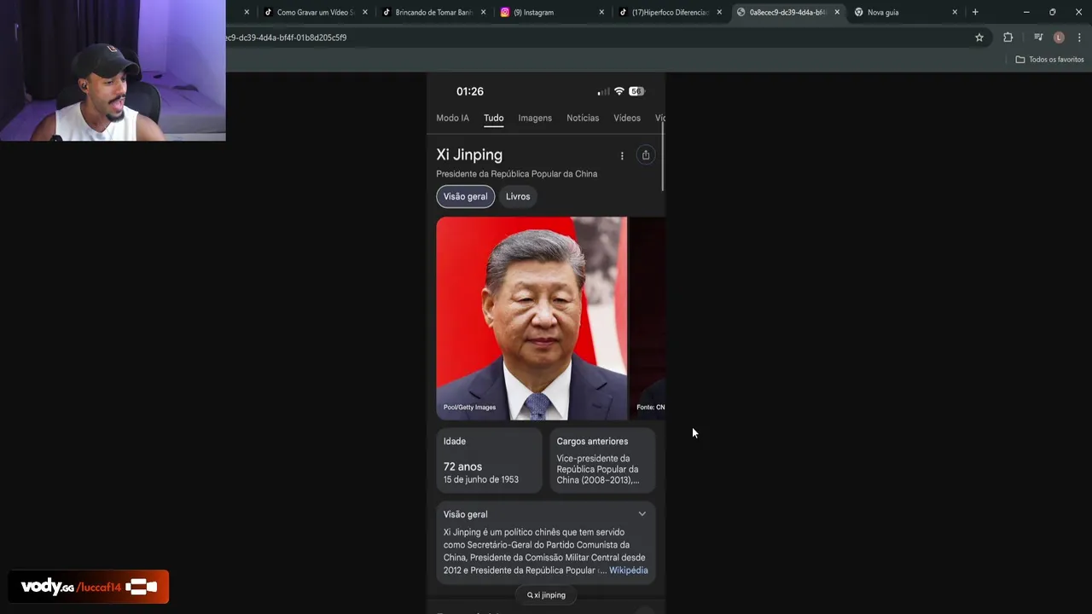The width and height of the screenshot is (1092, 614).
Task: Tap the 'xi jinping' search pill
Action: click(x=546, y=595)
